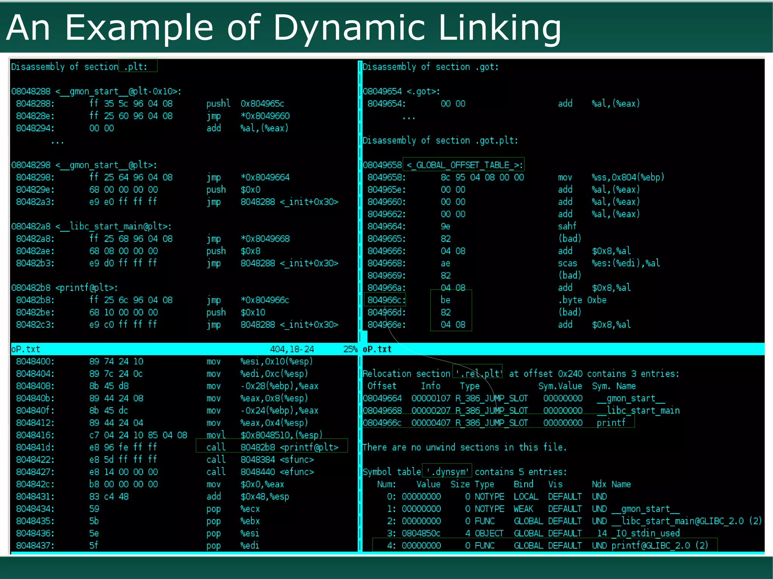The image size is (773, 579).
Task: Click 'Disassembly of section .got:' header
Action: point(431,67)
